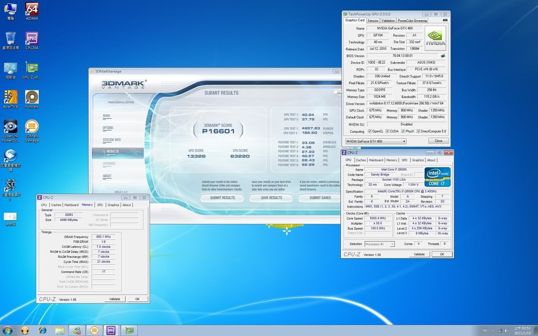The image size is (538, 336).
Task: Select SYSTEM INFO in 3DMark Vantage sidebar
Action: point(118,140)
